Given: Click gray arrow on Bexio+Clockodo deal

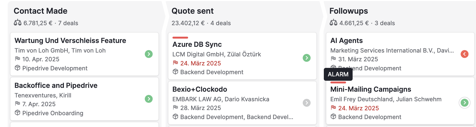Looking at the screenshot, I should pos(307,103).
